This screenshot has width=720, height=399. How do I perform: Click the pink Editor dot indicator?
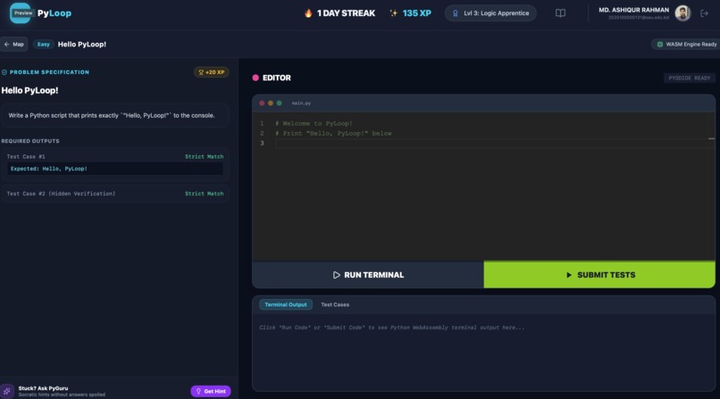(x=255, y=78)
